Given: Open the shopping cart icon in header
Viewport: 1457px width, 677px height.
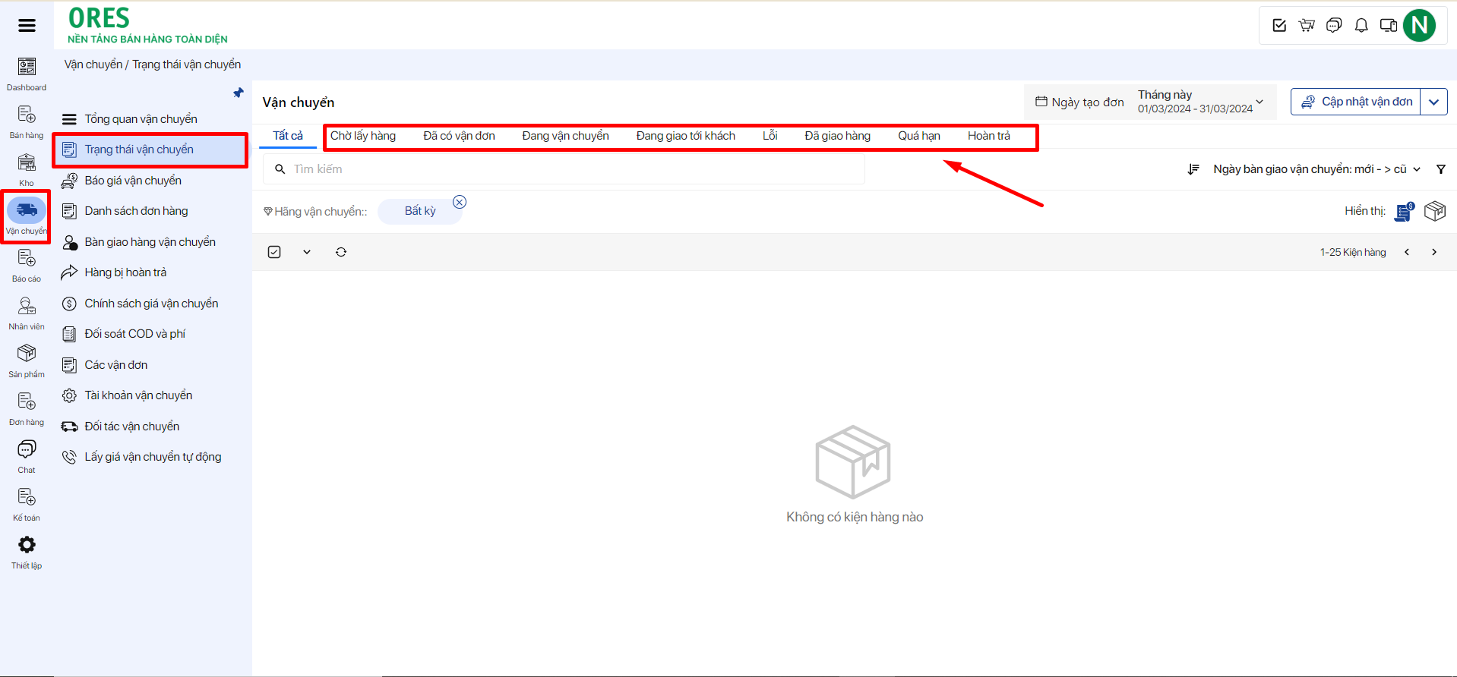Looking at the screenshot, I should pyautogui.click(x=1307, y=26).
